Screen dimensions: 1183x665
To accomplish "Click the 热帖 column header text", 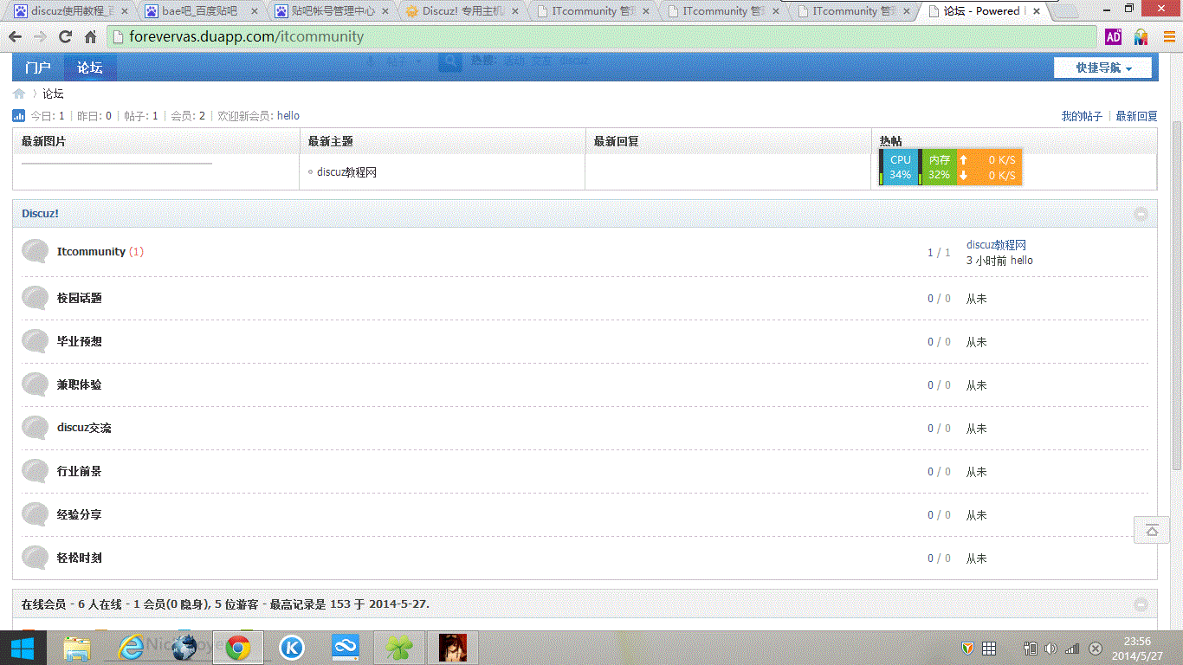I will click(890, 141).
